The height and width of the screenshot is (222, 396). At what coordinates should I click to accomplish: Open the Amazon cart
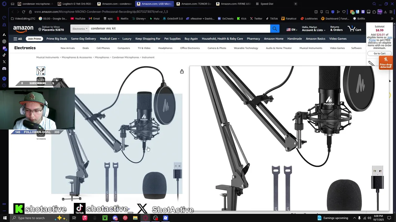click(x=355, y=29)
